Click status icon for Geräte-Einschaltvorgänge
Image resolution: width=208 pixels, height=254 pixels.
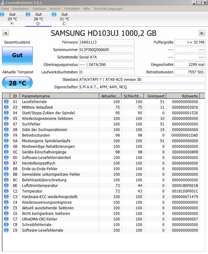point(6,152)
